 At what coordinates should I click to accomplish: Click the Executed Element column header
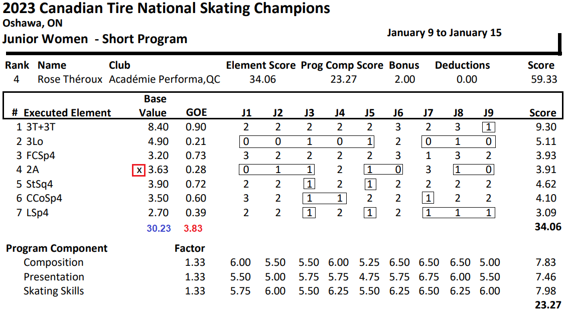point(67,113)
